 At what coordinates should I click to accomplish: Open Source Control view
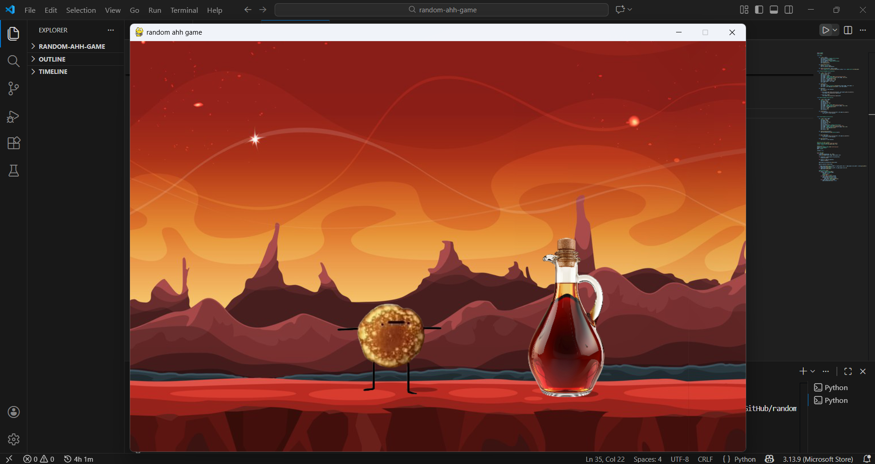14,89
